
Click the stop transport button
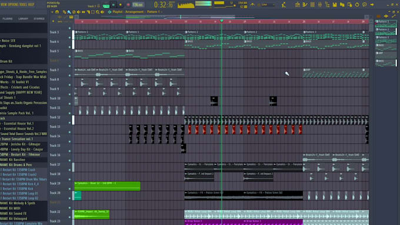pos(121,5)
